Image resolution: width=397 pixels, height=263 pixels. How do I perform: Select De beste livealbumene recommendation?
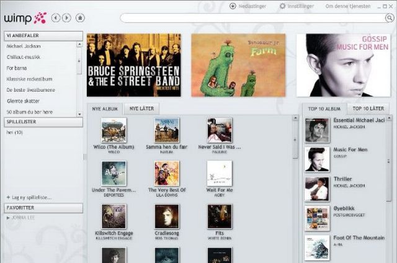click(x=30, y=90)
